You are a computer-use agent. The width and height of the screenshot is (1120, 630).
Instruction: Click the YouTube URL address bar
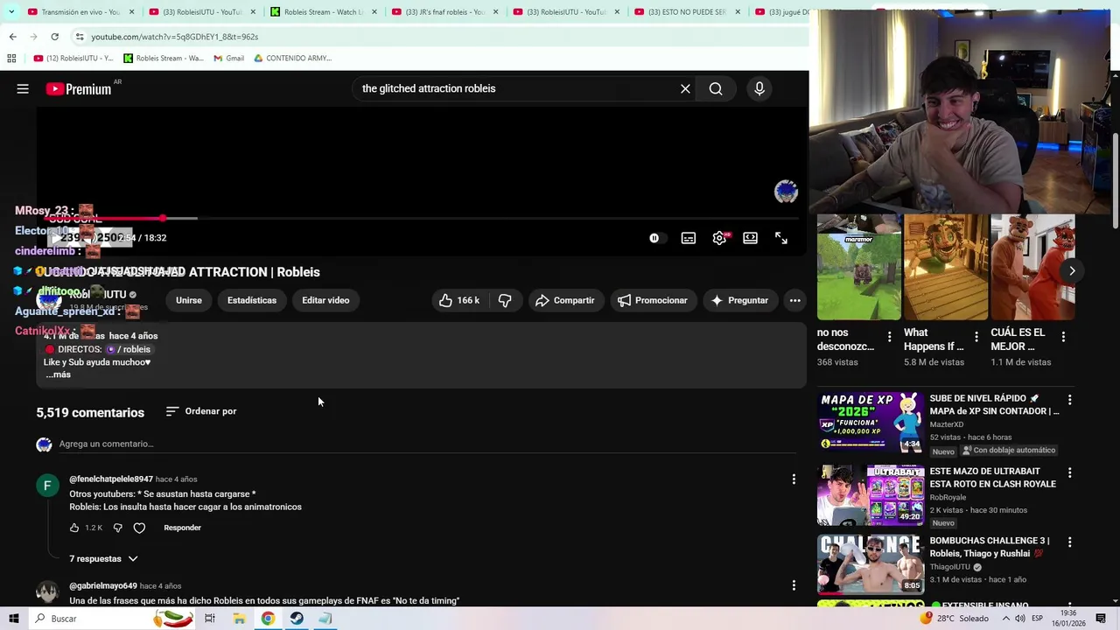click(x=437, y=37)
